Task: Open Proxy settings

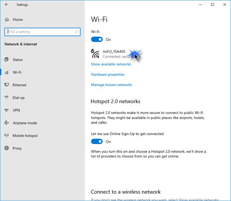Action: point(17,148)
